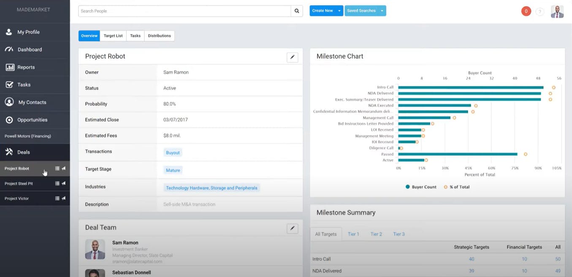Image resolution: width=572 pixels, height=277 pixels.
Task: Switch to the Overview tab
Action: click(x=89, y=36)
